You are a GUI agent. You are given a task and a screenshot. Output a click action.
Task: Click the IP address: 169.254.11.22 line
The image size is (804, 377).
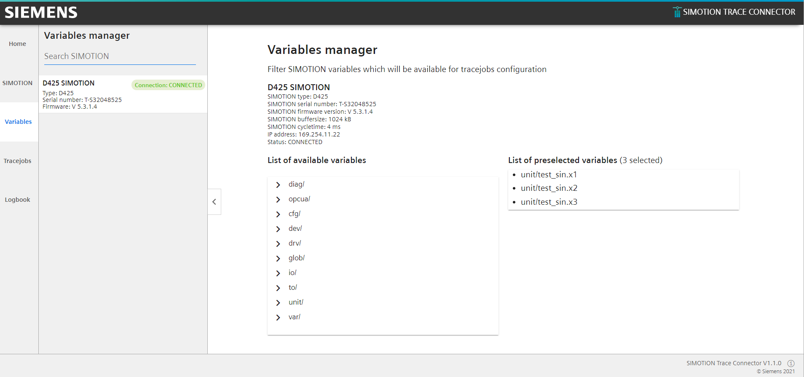304,134
